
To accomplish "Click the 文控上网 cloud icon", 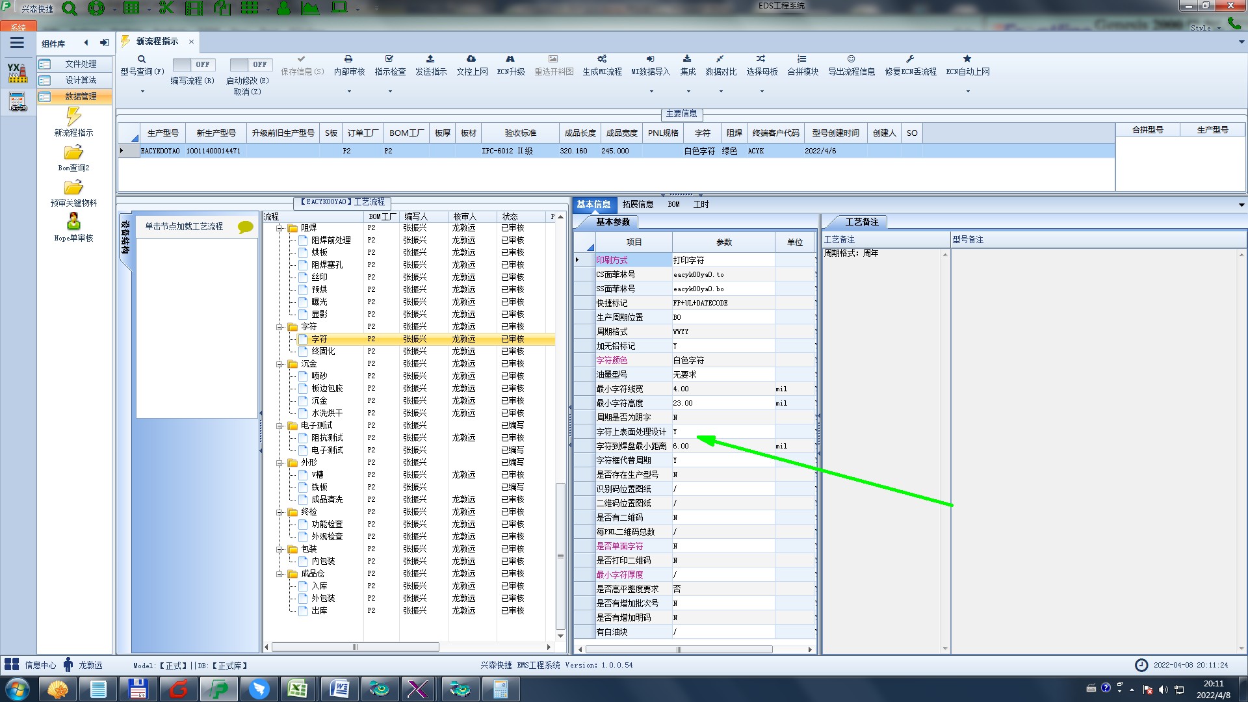I will 471,59.
